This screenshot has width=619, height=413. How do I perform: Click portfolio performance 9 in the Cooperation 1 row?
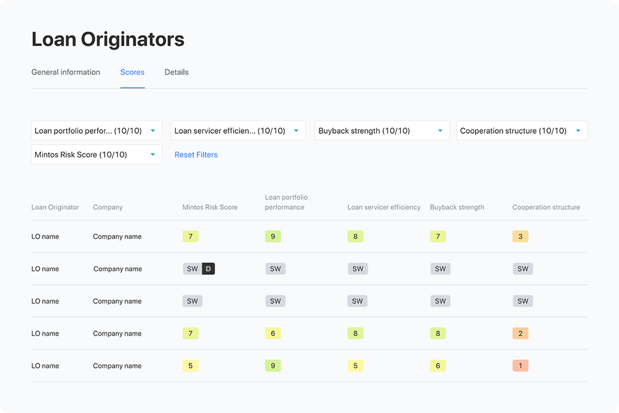(x=273, y=366)
